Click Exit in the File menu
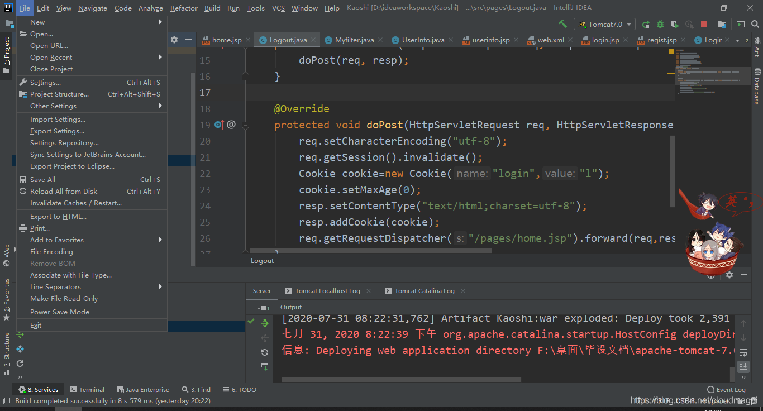This screenshot has height=411, width=763. pos(92,325)
